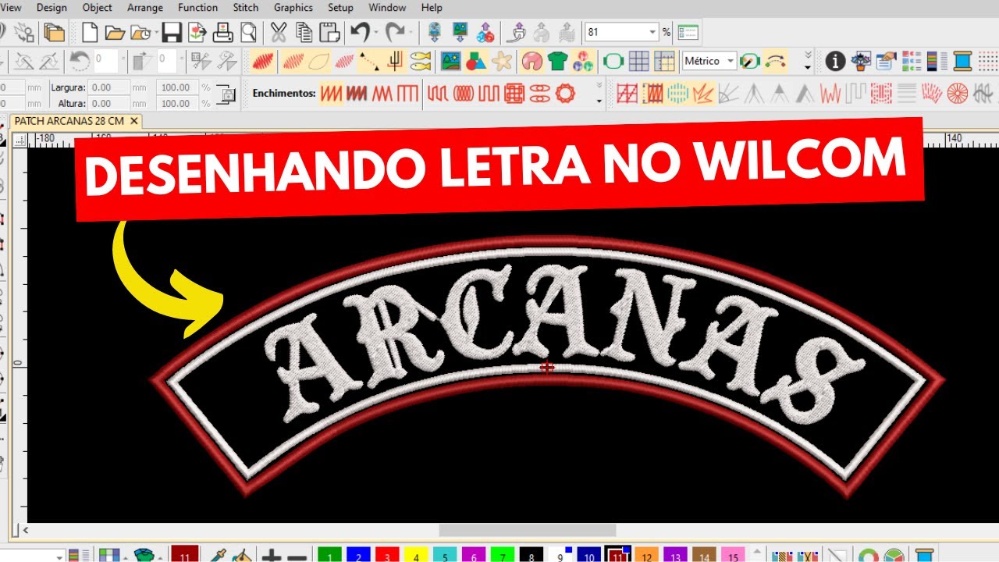Screen dimensions: 999x562
Task: Open the Arrange menu
Action: click(x=145, y=8)
